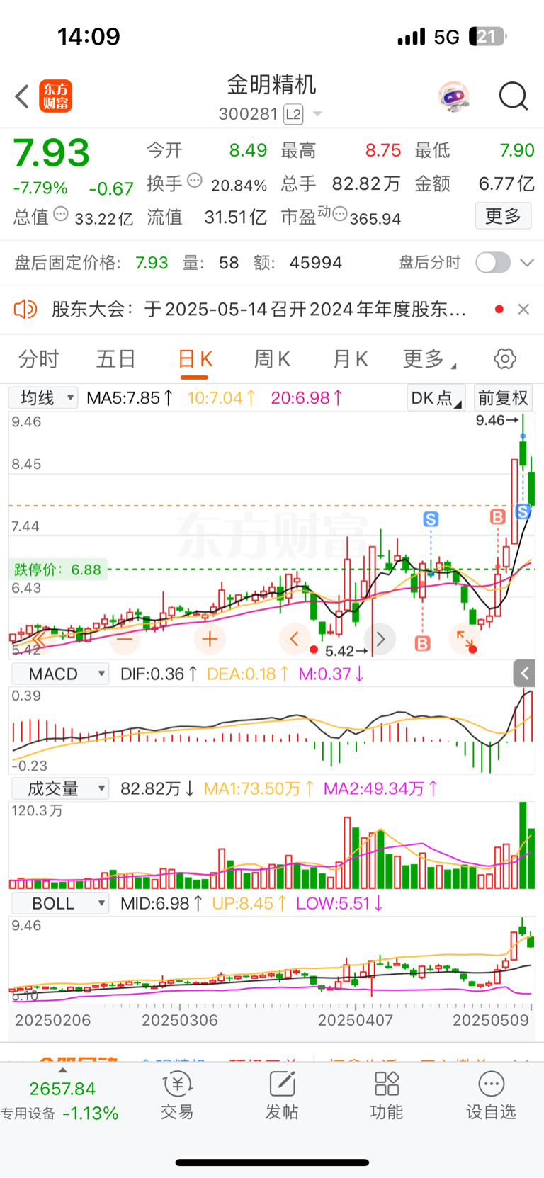The height and width of the screenshot is (1178, 544).
Task: Collapse the side panel arrow by MACD
Action: point(524,673)
